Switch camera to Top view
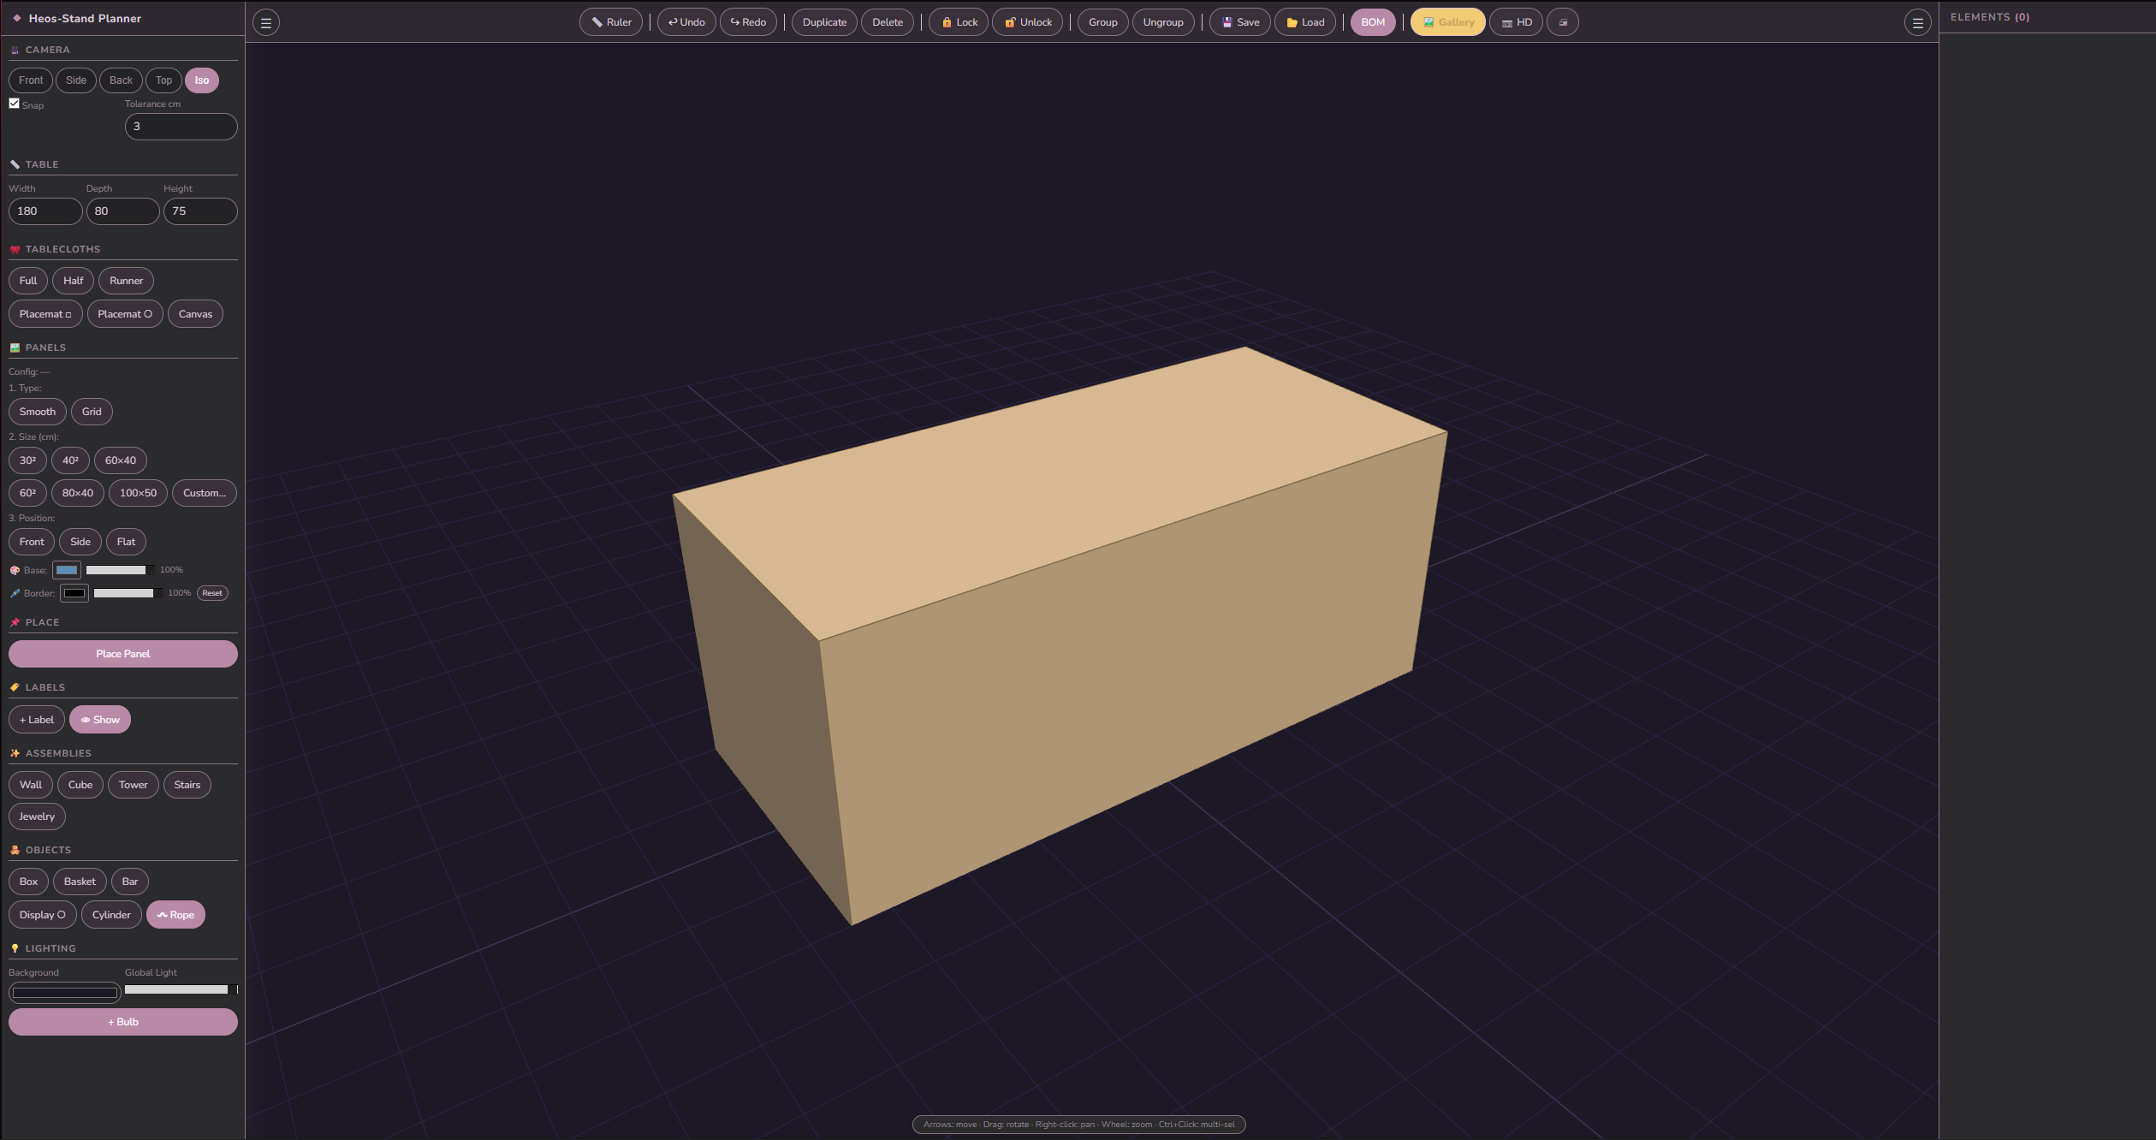The image size is (2156, 1140). click(163, 80)
